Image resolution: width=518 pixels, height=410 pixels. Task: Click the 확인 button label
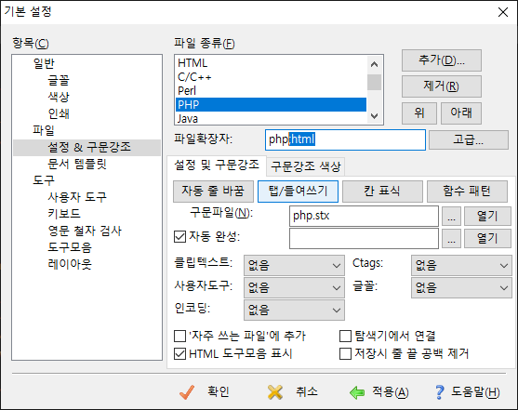pos(218,391)
